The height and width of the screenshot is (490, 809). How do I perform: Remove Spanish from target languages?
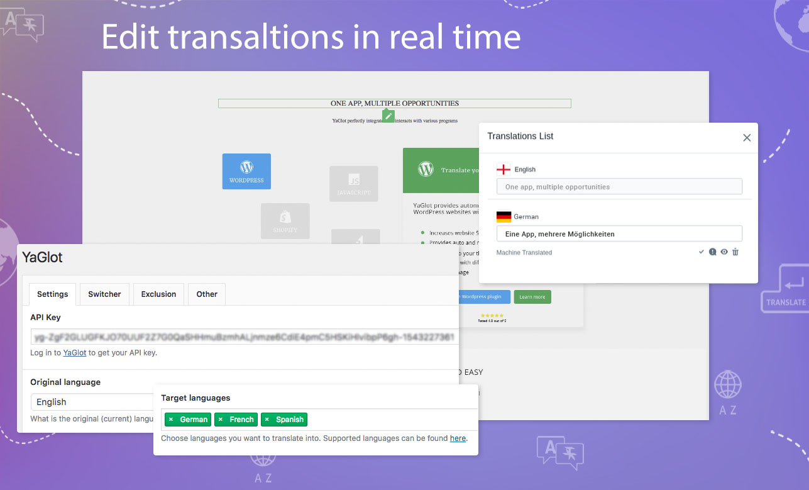click(x=267, y=420)
